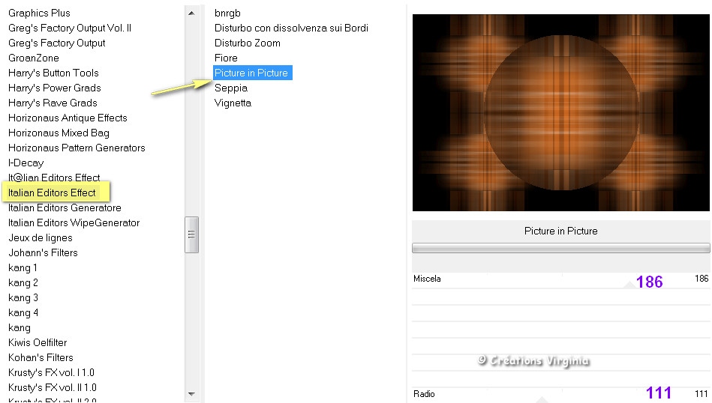Open Johann's Filters category
Screen dimensions: 712x403
tap(43, 252)
